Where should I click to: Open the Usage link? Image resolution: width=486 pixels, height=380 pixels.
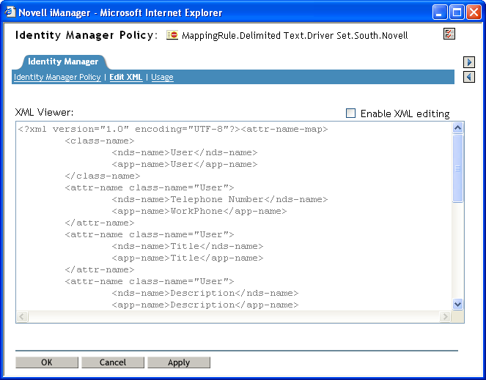click(x=162, y=77)
